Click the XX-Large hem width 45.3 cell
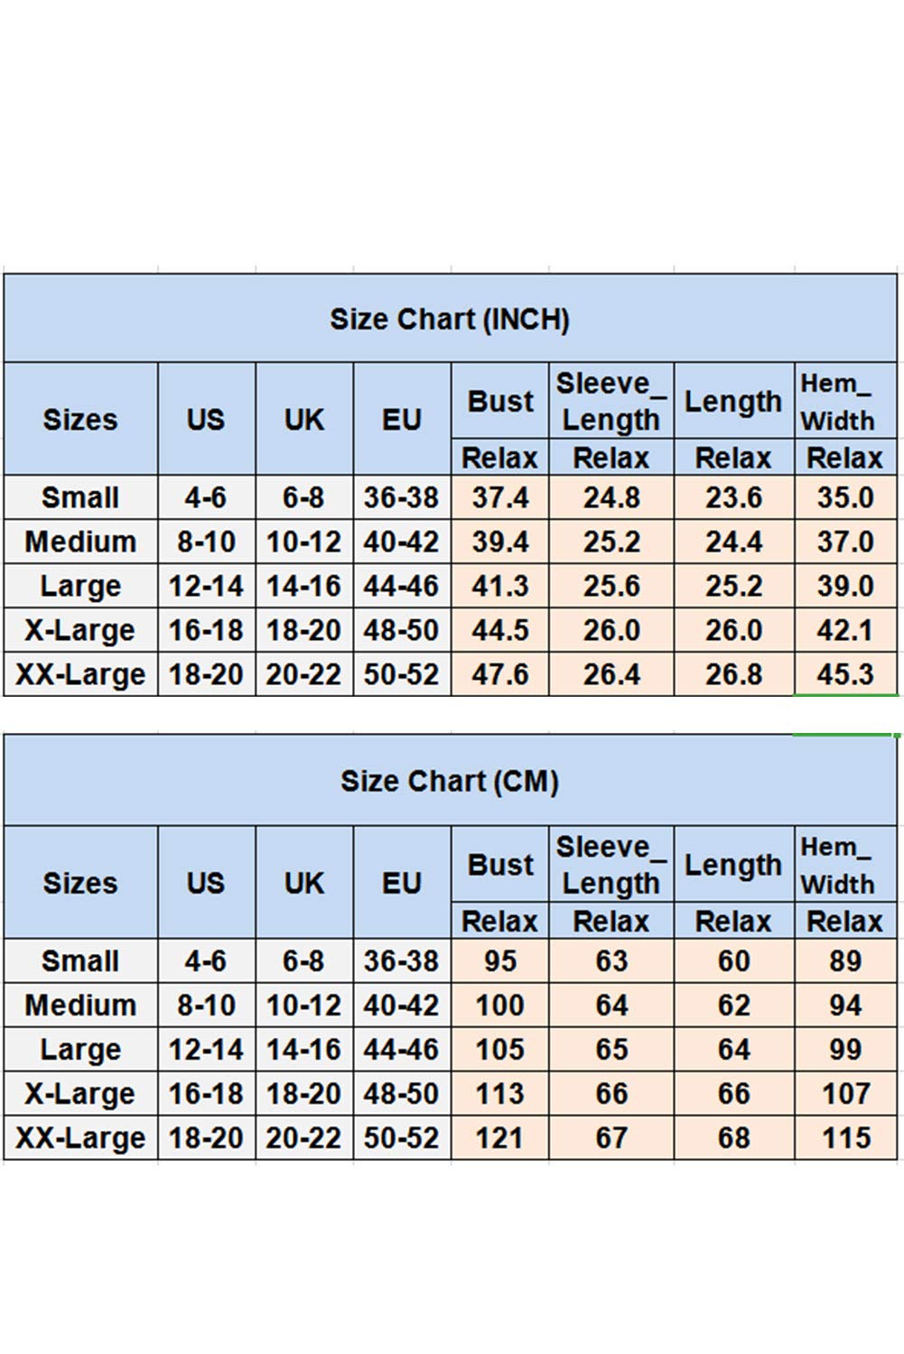The width and height of the screenshot is (904, 1354). pos(846,674)
